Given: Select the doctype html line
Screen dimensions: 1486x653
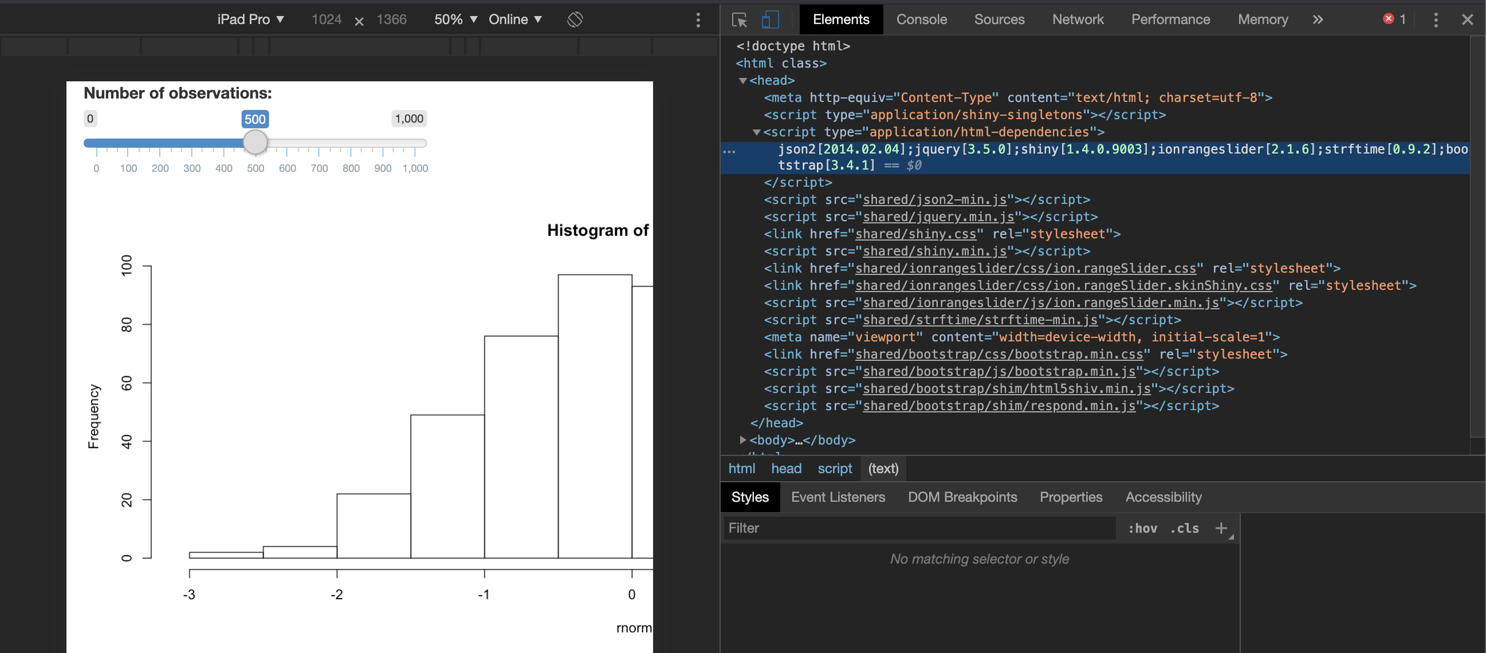Looking at the screenshot, I should click(793, 46).
